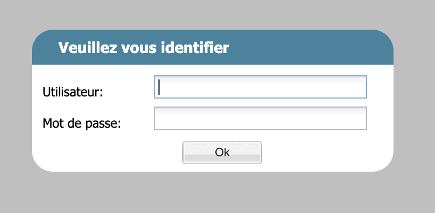Place cursor in the Utilisateur box
The image size is (435, 213).
(260, 87)
